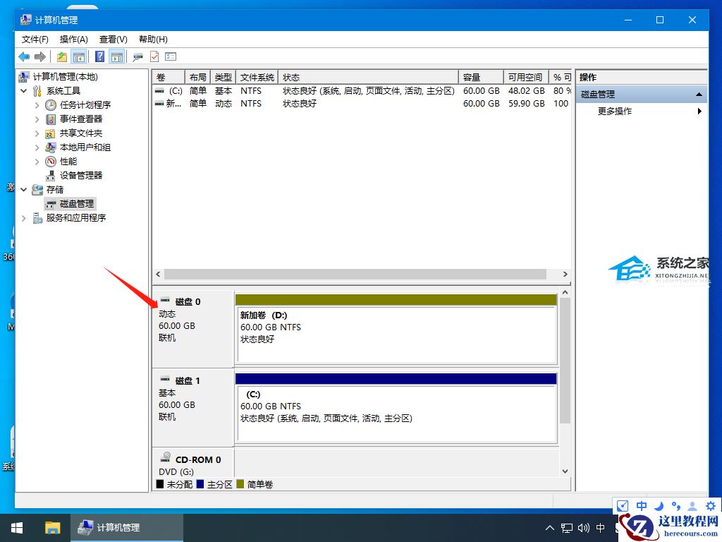The image size is (722, 542).
Task: Click the Shared Folders icon
Action: [x=51, y=133]
